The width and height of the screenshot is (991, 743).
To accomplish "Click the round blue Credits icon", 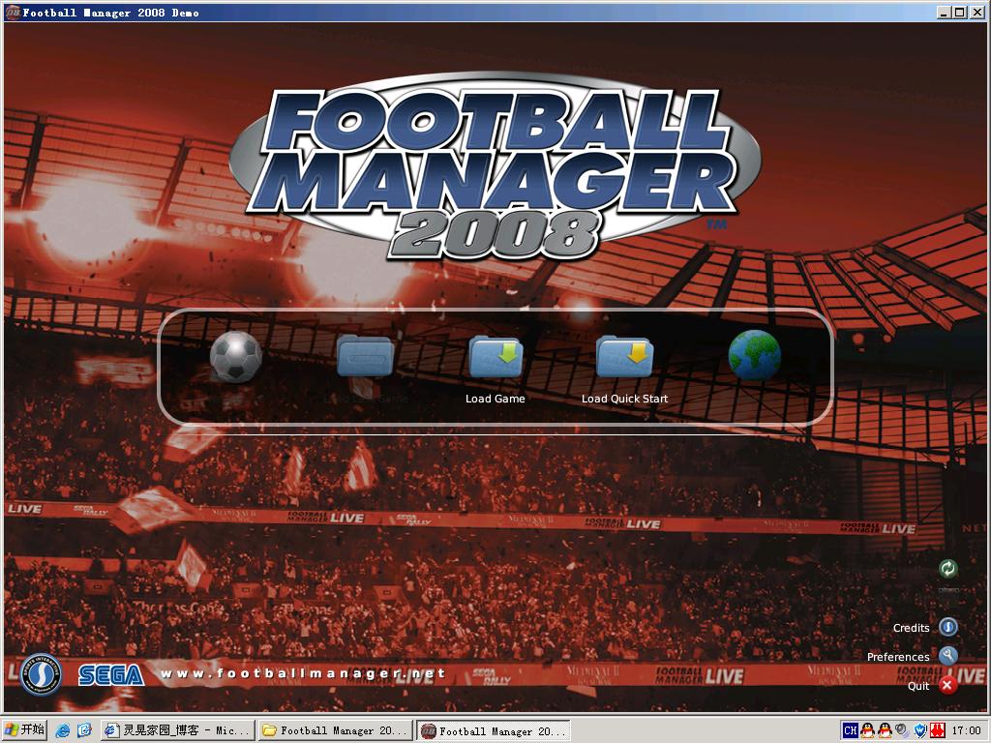I will point(948,627).
